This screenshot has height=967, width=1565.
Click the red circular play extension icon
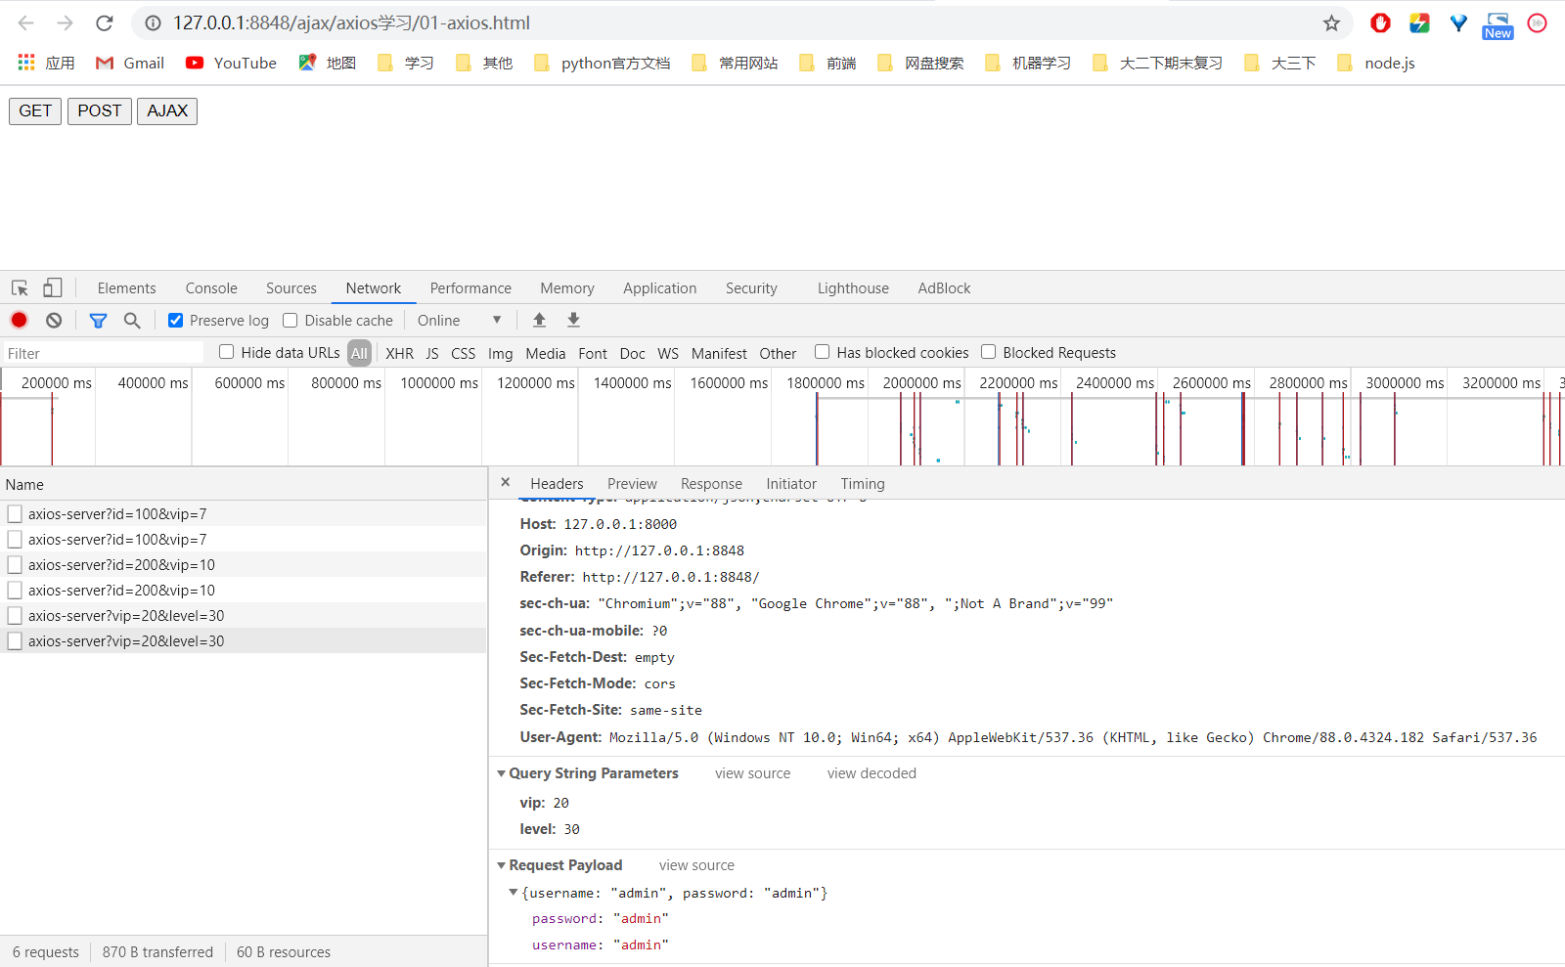[x=1537, y=22]
